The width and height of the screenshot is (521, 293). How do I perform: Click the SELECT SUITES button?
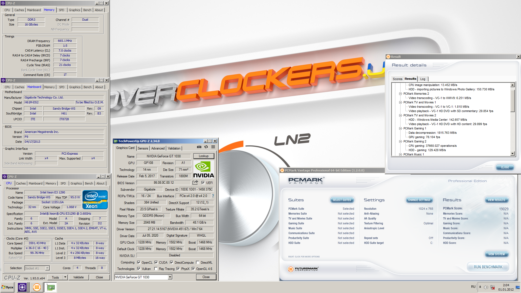[x=342, y=200]
